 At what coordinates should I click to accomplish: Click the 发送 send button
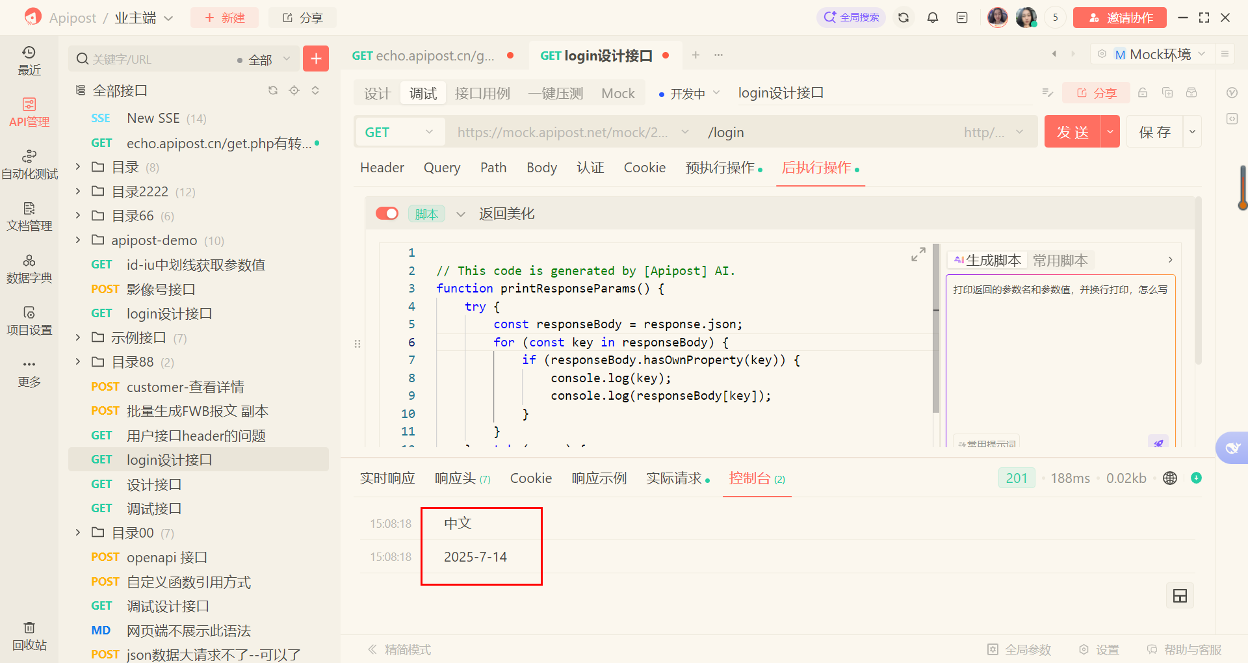(1072, 132)
